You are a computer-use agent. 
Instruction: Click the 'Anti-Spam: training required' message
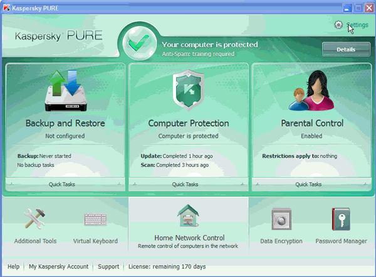(198, 54)
